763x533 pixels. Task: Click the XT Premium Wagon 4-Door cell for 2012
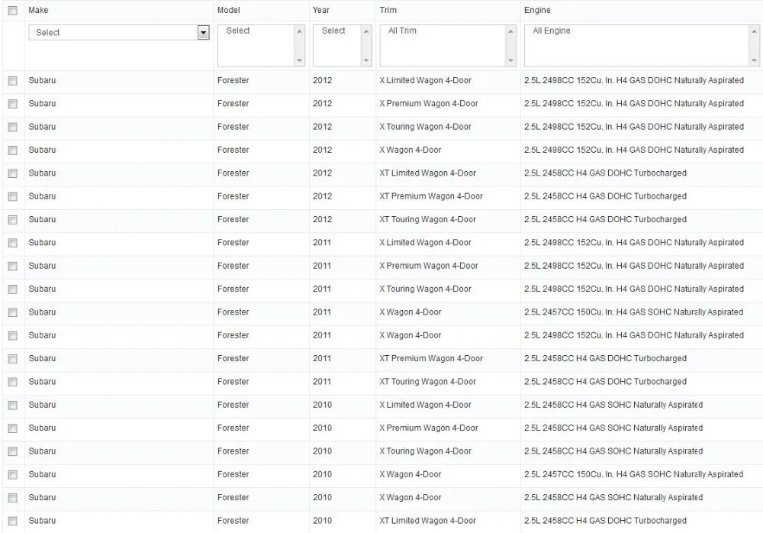pyautogui.click(x=431, y=196)
